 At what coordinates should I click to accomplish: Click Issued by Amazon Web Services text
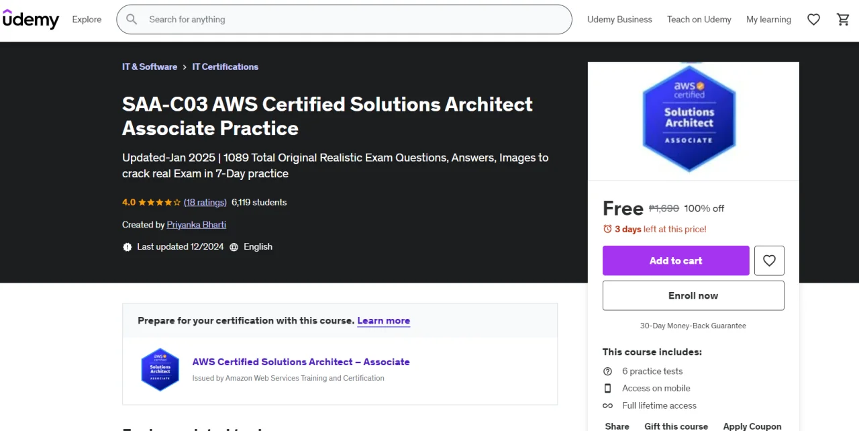pos(289,378)
